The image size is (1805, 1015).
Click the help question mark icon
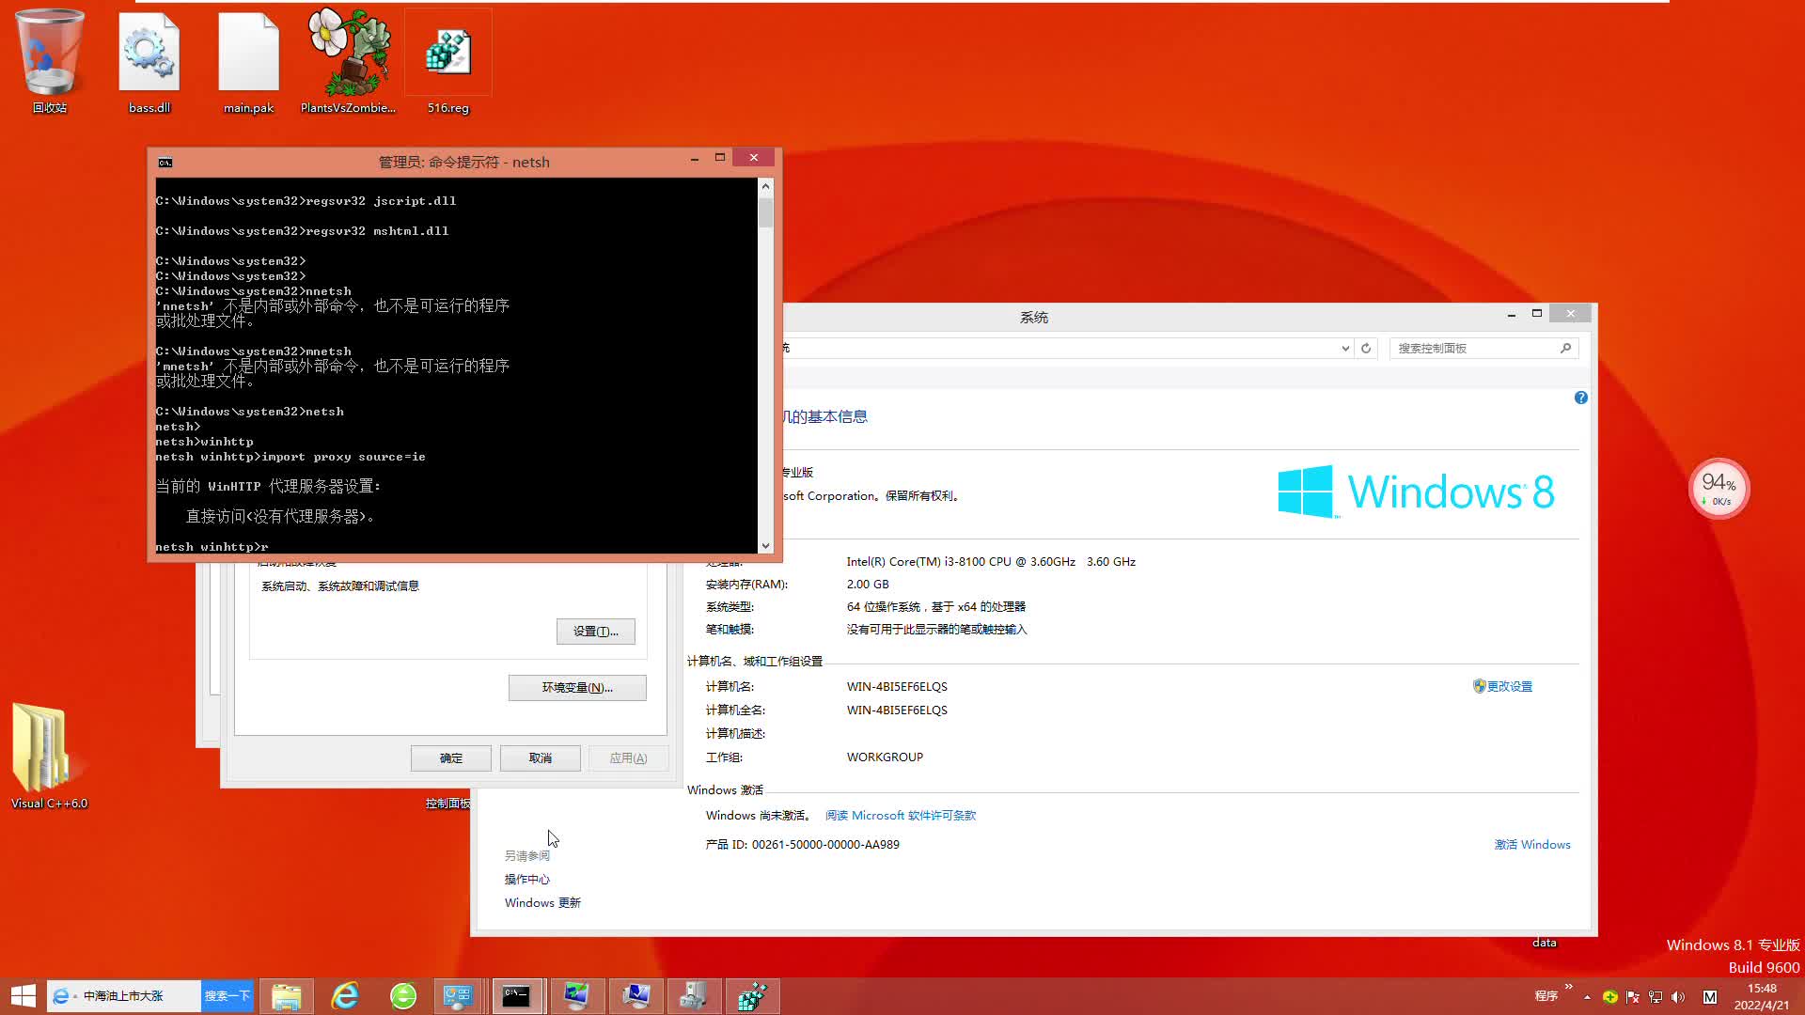1581,398
